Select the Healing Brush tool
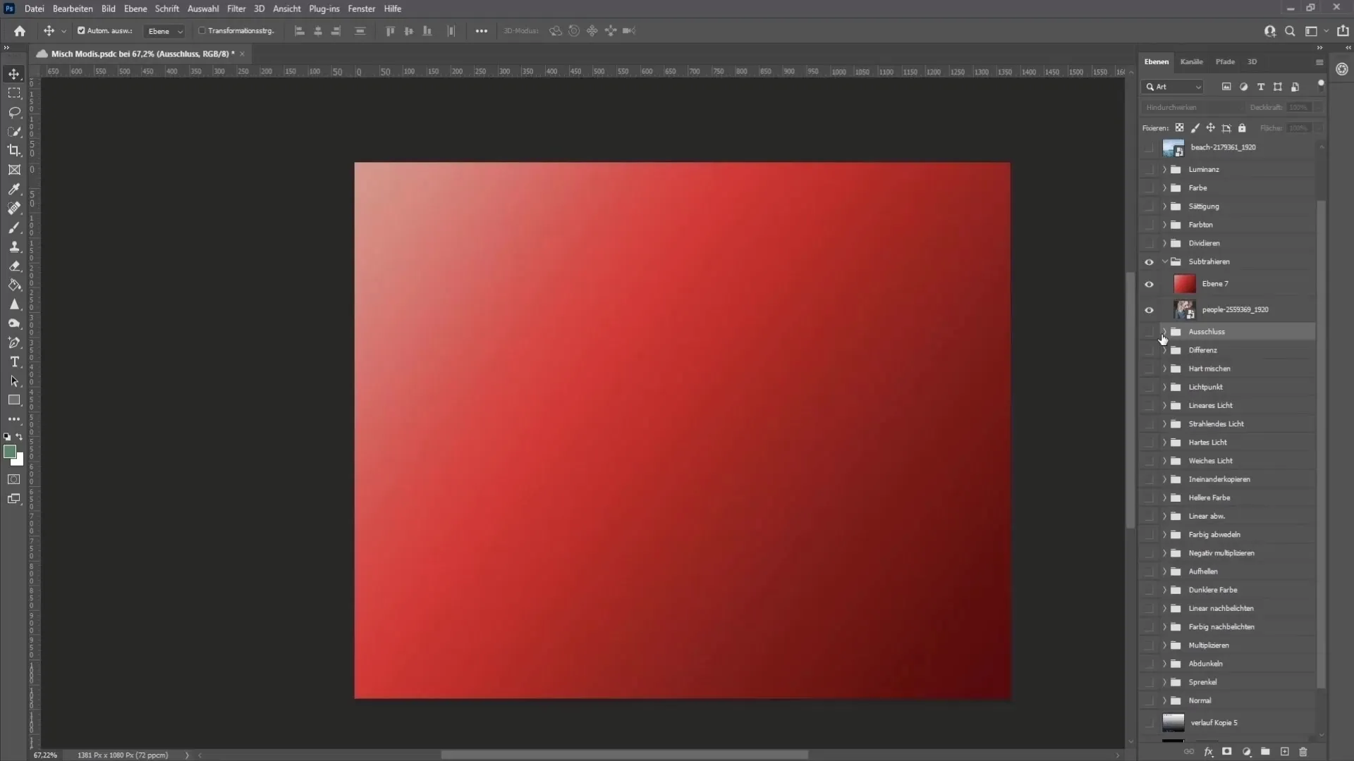1354x761 pixels. point(14,208)
